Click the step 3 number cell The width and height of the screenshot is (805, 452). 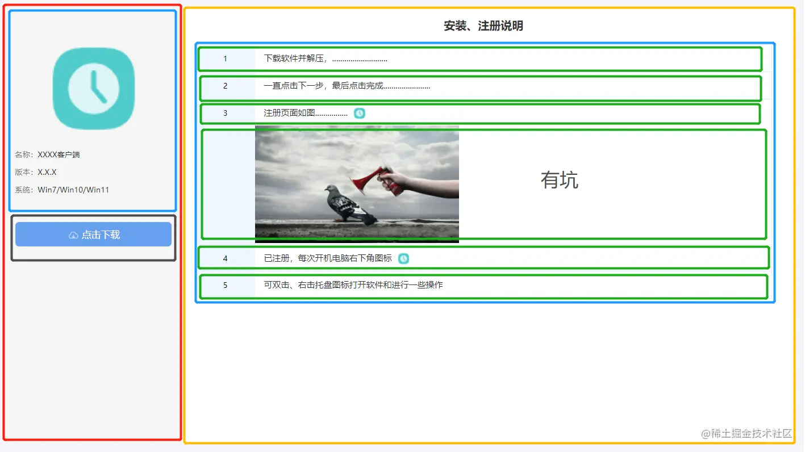coord(226,113)
